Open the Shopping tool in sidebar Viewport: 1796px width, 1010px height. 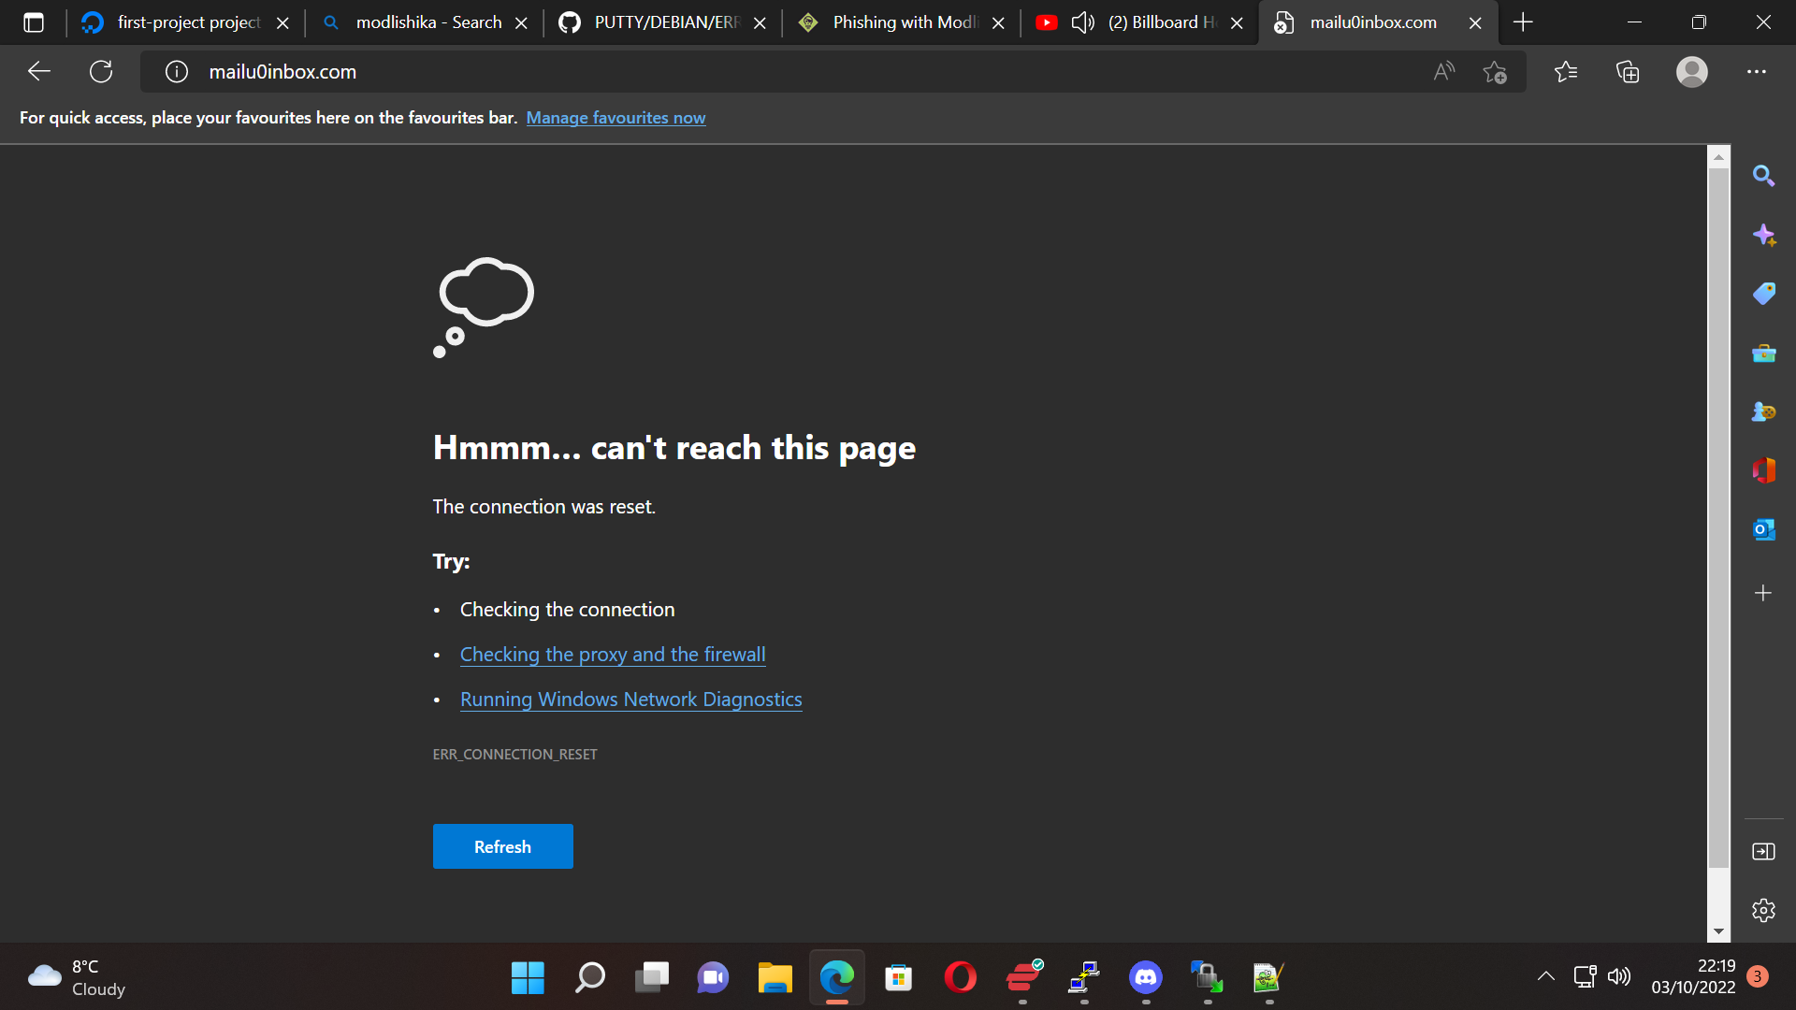pos(1764,293)
